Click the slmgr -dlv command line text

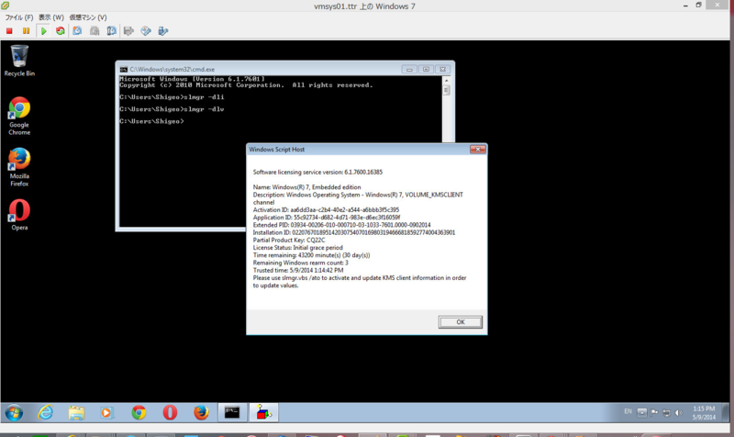(204, 109)
